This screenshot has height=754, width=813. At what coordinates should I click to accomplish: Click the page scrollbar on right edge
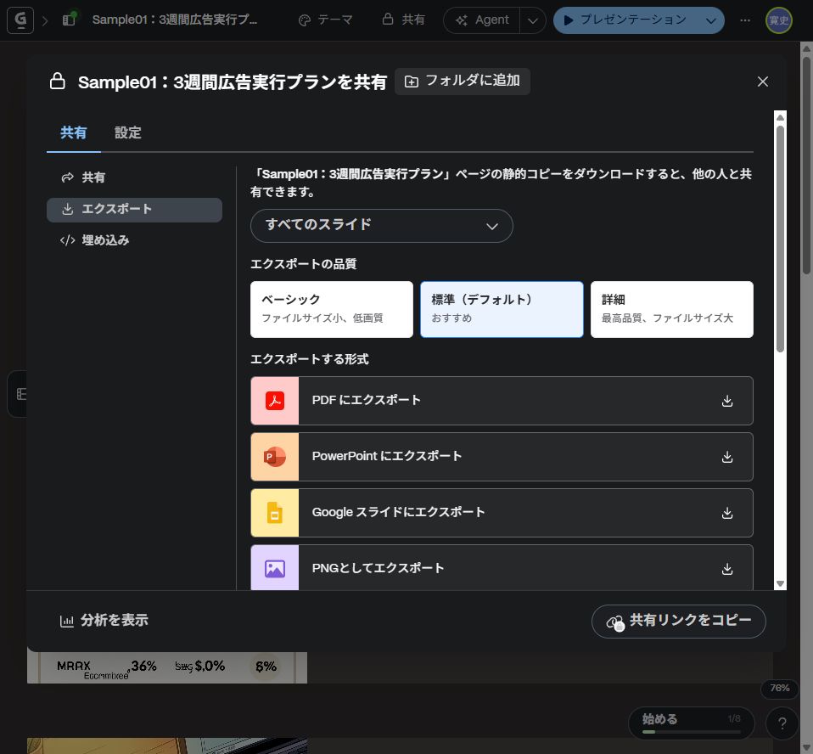coord(807,164)
